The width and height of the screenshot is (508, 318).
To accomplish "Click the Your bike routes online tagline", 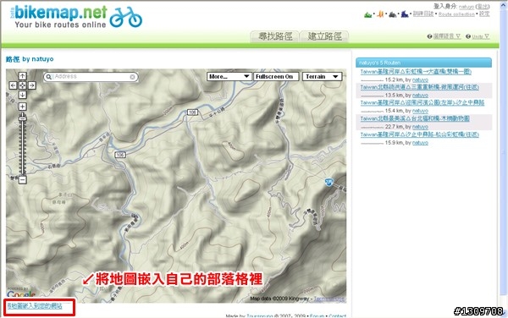I will click(60, 25).
